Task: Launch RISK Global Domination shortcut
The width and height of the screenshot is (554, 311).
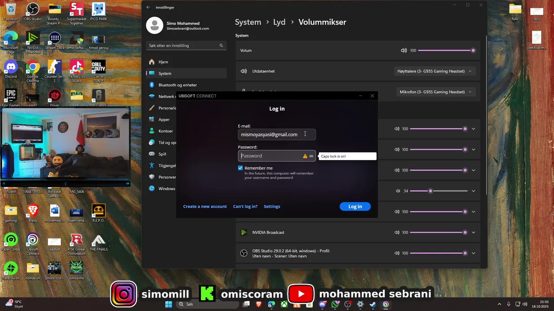Action: point(77,244)
